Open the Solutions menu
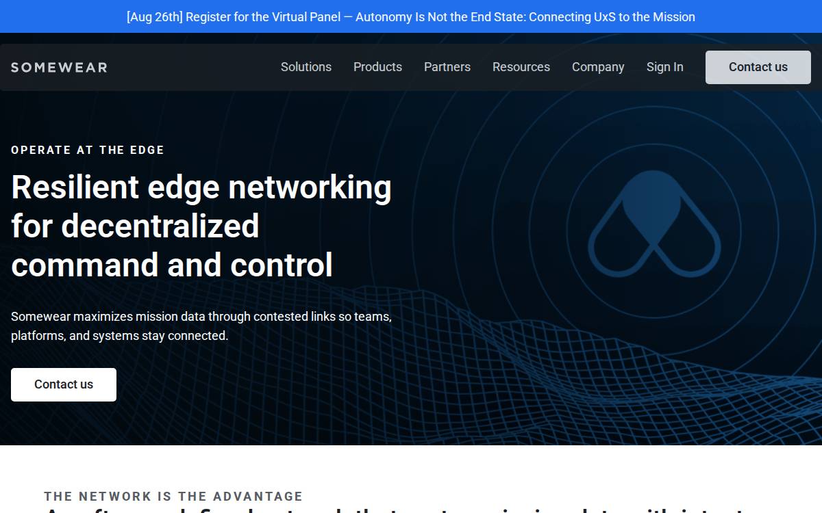822x513 pixels. [306, 67]
